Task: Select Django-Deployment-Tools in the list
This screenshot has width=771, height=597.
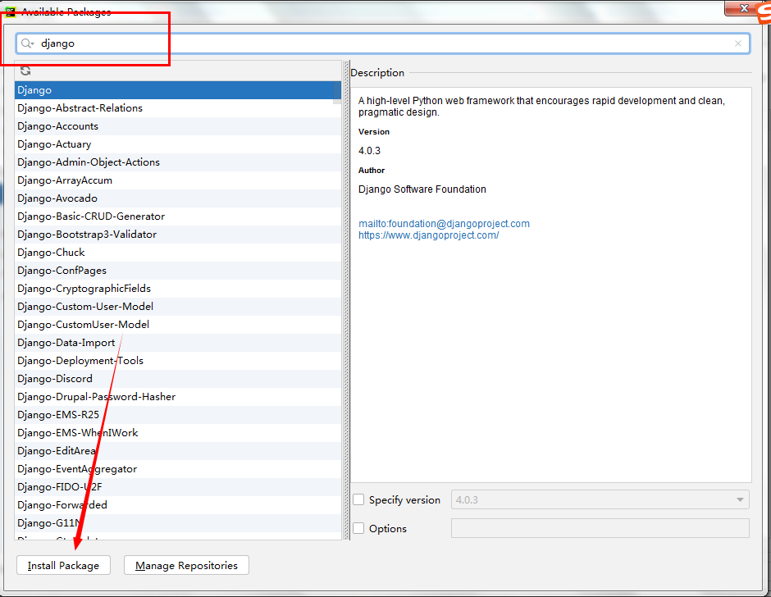Action: pos(177,361)
